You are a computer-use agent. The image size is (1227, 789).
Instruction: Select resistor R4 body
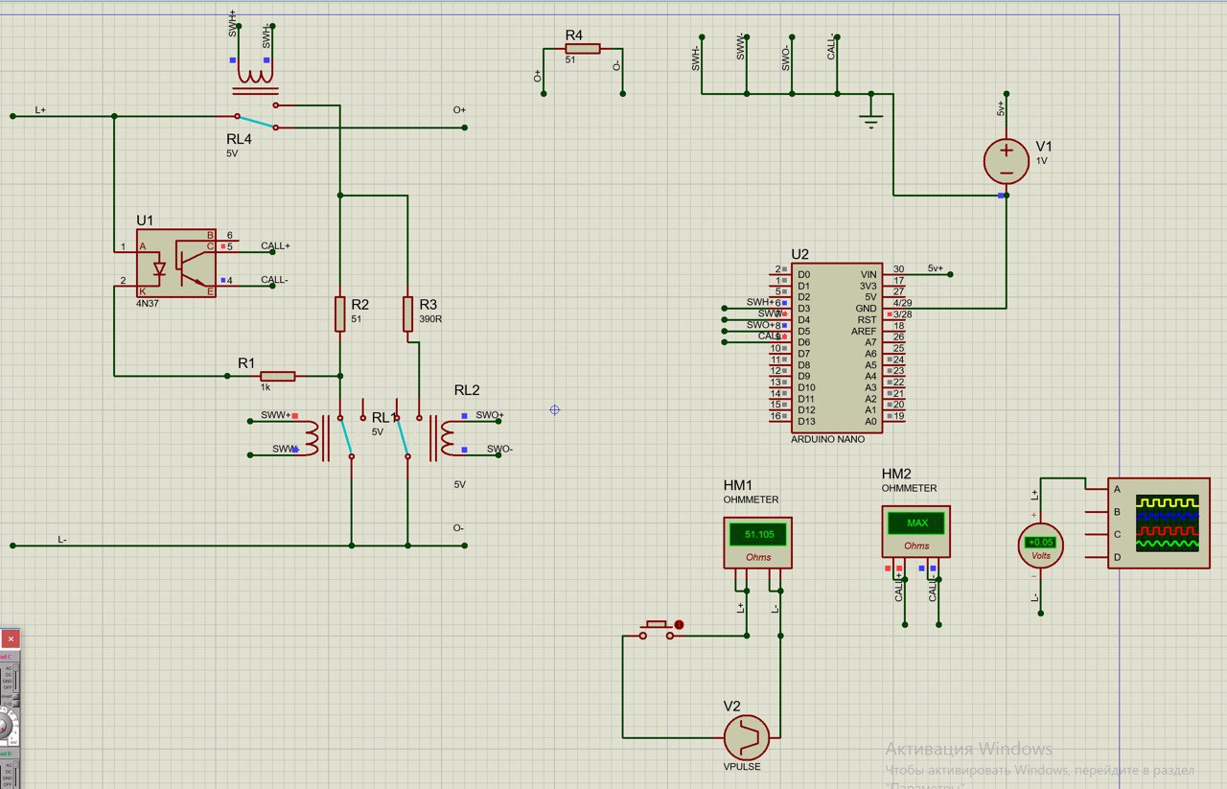(x=583, y=49)
